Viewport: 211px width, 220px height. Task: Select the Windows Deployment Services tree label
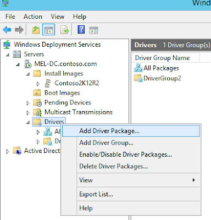(x=57, y=45)
